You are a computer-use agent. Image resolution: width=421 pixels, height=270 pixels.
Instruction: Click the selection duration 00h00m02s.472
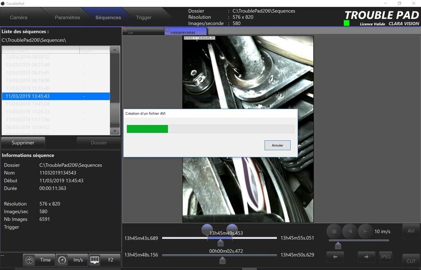coord(226,251)
